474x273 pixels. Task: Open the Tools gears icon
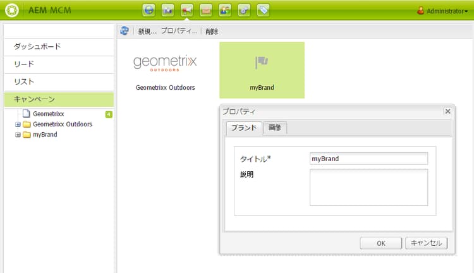click(x=244, y=10)
